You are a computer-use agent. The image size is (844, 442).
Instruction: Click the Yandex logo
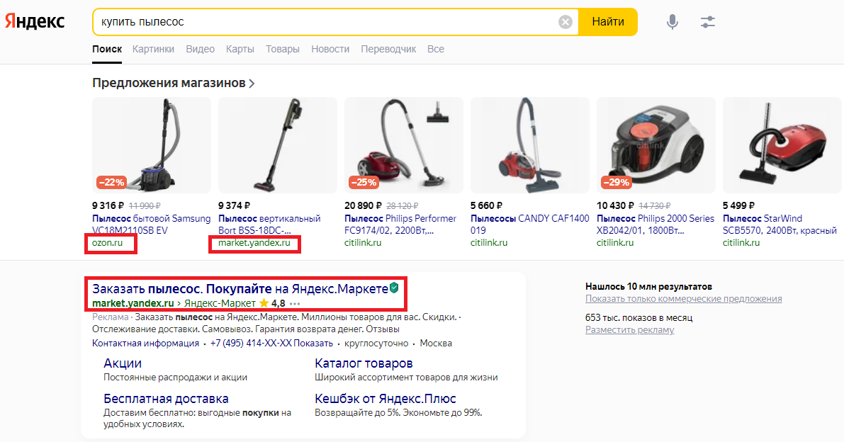click(35, 21)
